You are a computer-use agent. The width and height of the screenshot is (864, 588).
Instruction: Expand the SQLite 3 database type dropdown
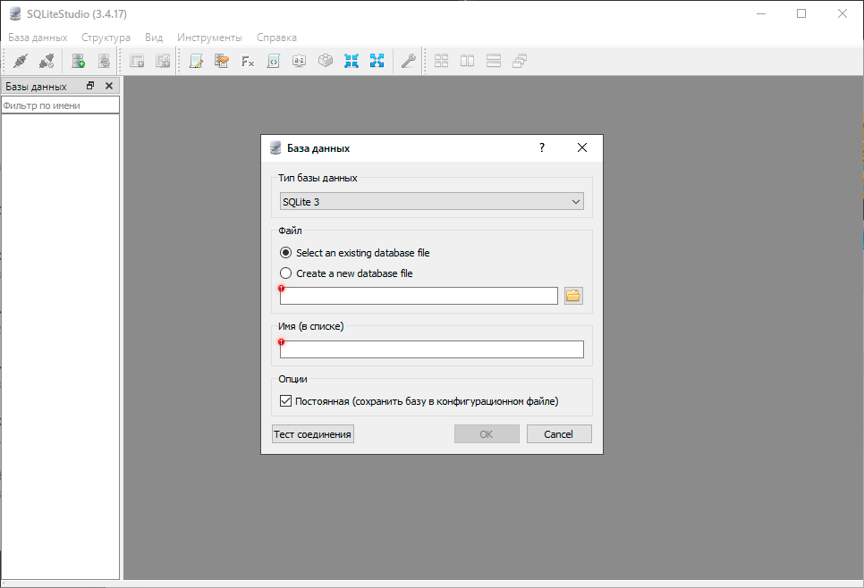coord(432,201)
